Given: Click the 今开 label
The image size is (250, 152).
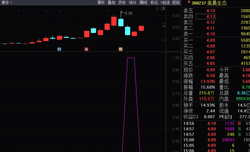Looking at the screenshot, I should [x=224, y=70].
